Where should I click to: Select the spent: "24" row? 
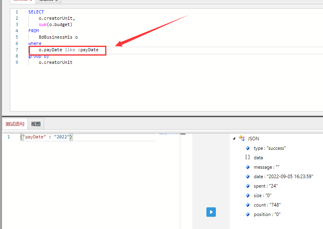[x=265, y=186]
